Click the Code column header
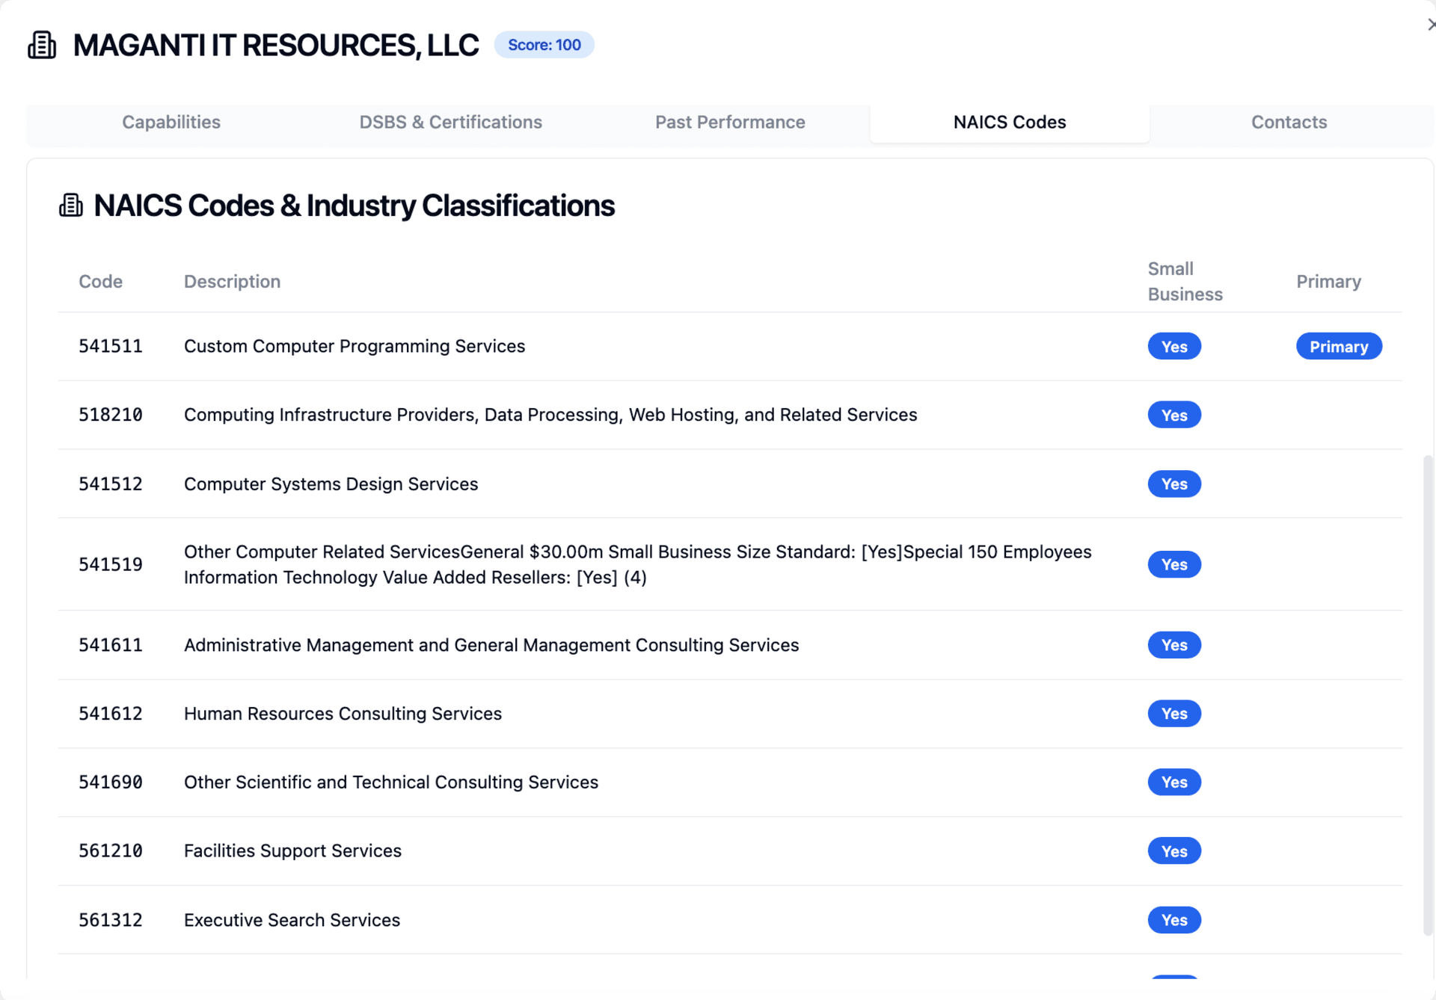This screenshot has height=1000, width=1436. pyautogui.click(x=100, y=281)
